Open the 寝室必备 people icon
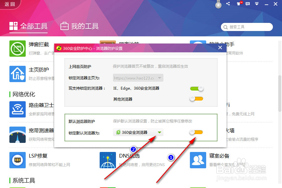The height and width of the screenshot is (188, 282). click(x=198, y=160)
